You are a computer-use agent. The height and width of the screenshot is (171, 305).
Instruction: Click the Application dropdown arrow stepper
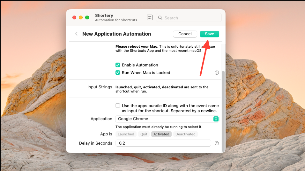(216, 119)
